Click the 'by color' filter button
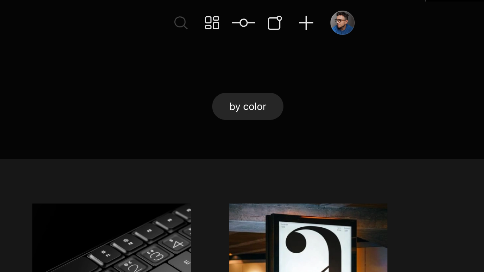Image resolution: width=484 pixels, height=272 pixels. pyautogui.click(x=248, y=106)
